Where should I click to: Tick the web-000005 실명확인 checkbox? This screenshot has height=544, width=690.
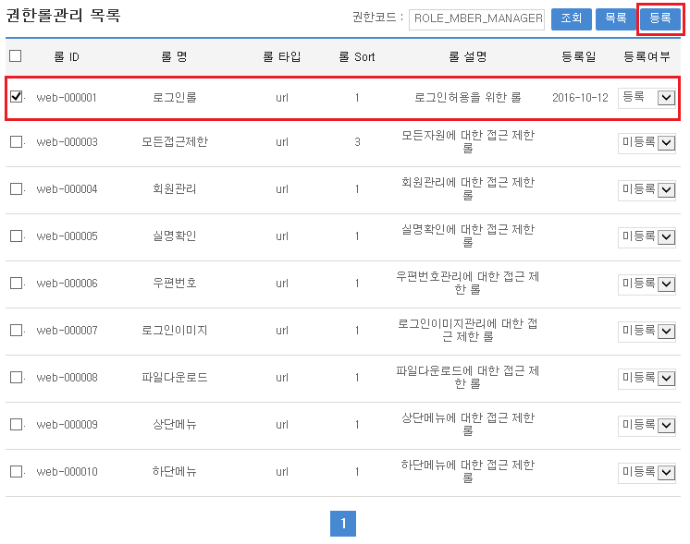click(16, 236)
